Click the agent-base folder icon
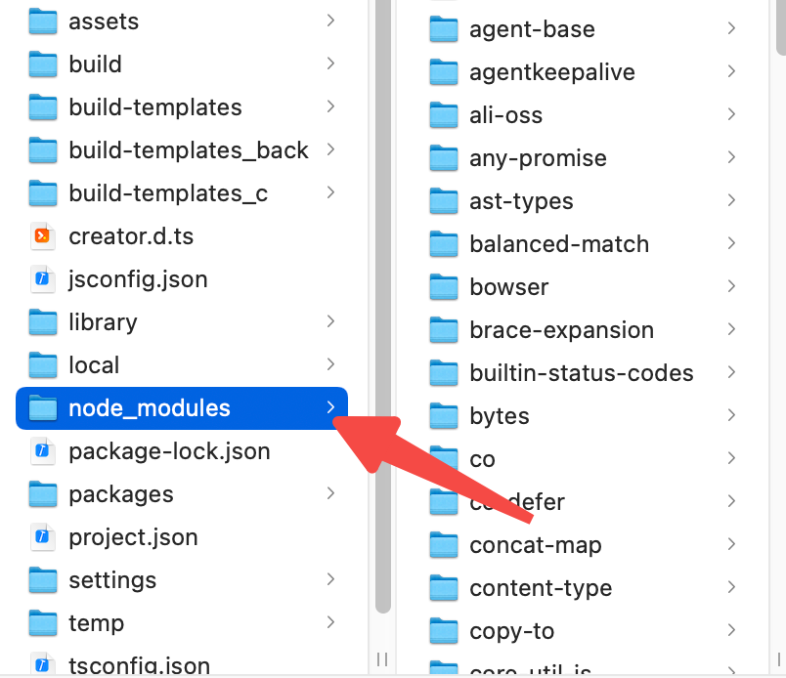Screen dimensions: 786x678 pyautogui.click(x=444, y=29)
